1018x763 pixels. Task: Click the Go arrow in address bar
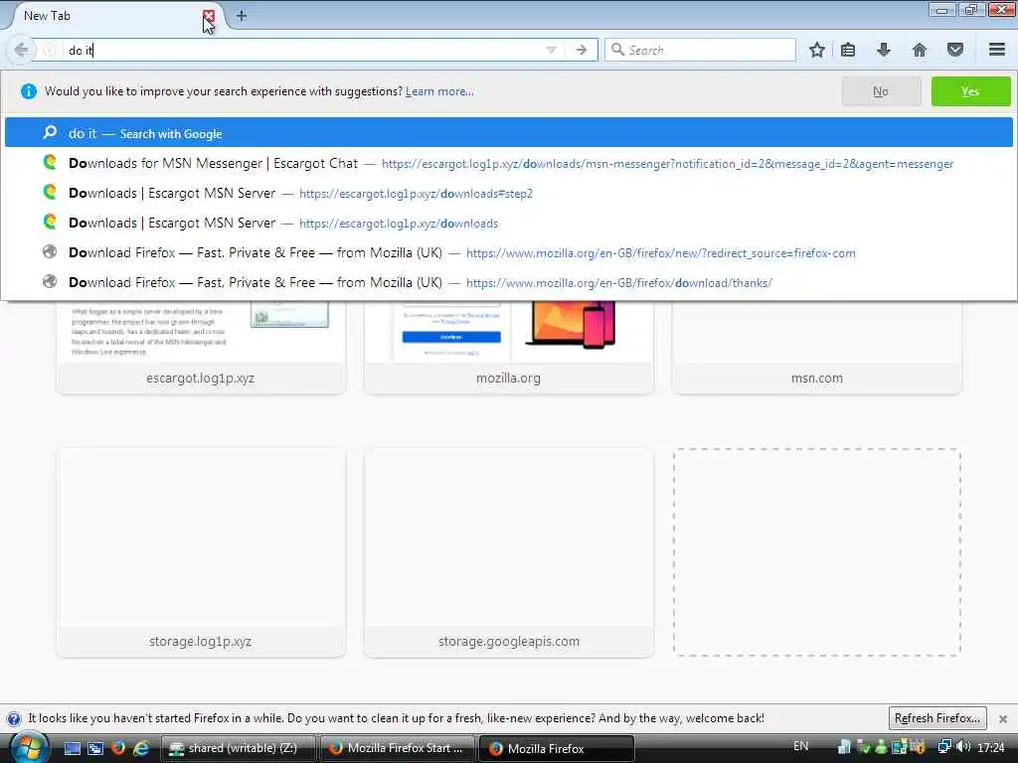[581, 50]
